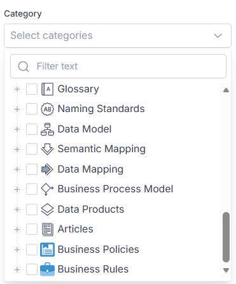Screen dimensions: 236x284
Task: Click the Data Mapping right-arrow icon
Action: [x=47, y=169]
